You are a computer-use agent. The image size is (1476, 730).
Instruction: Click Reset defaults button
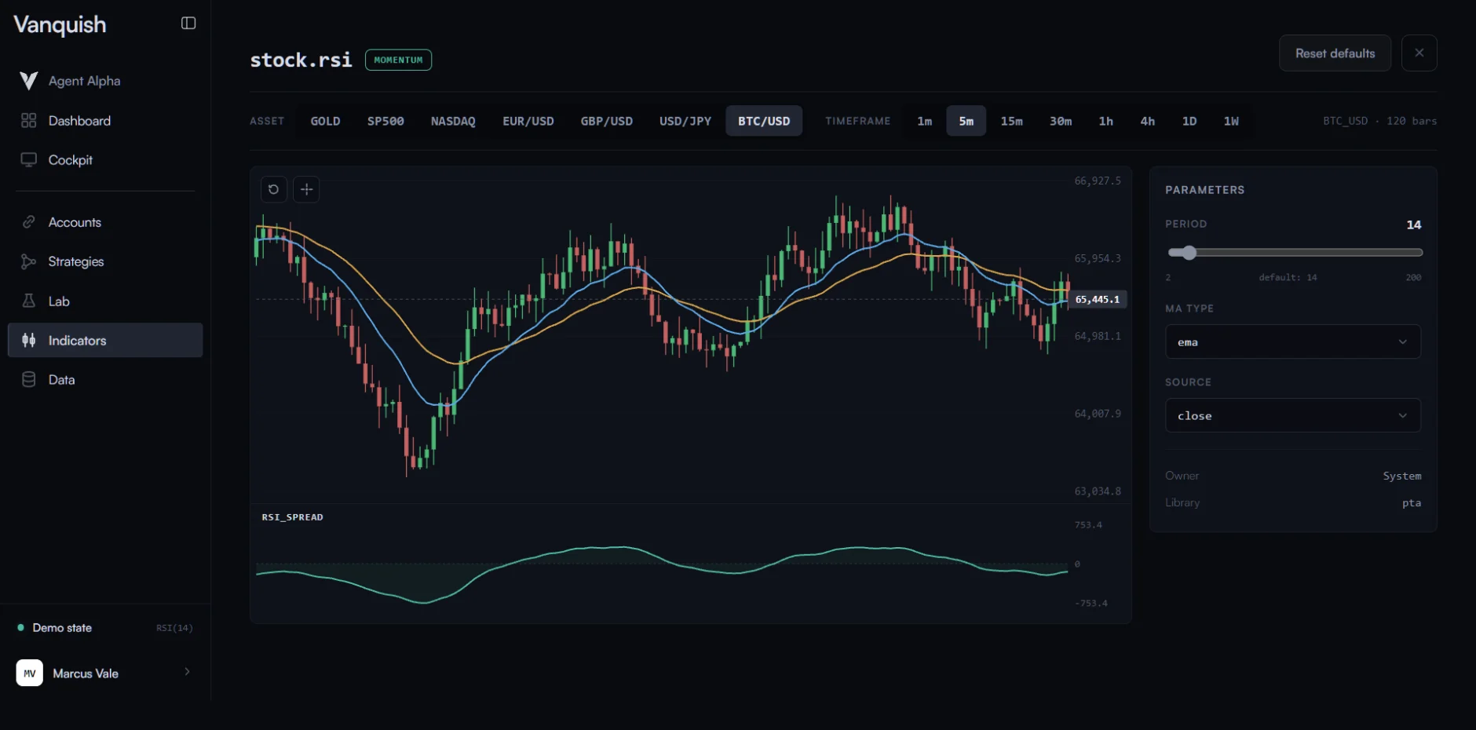point(1335,53)
